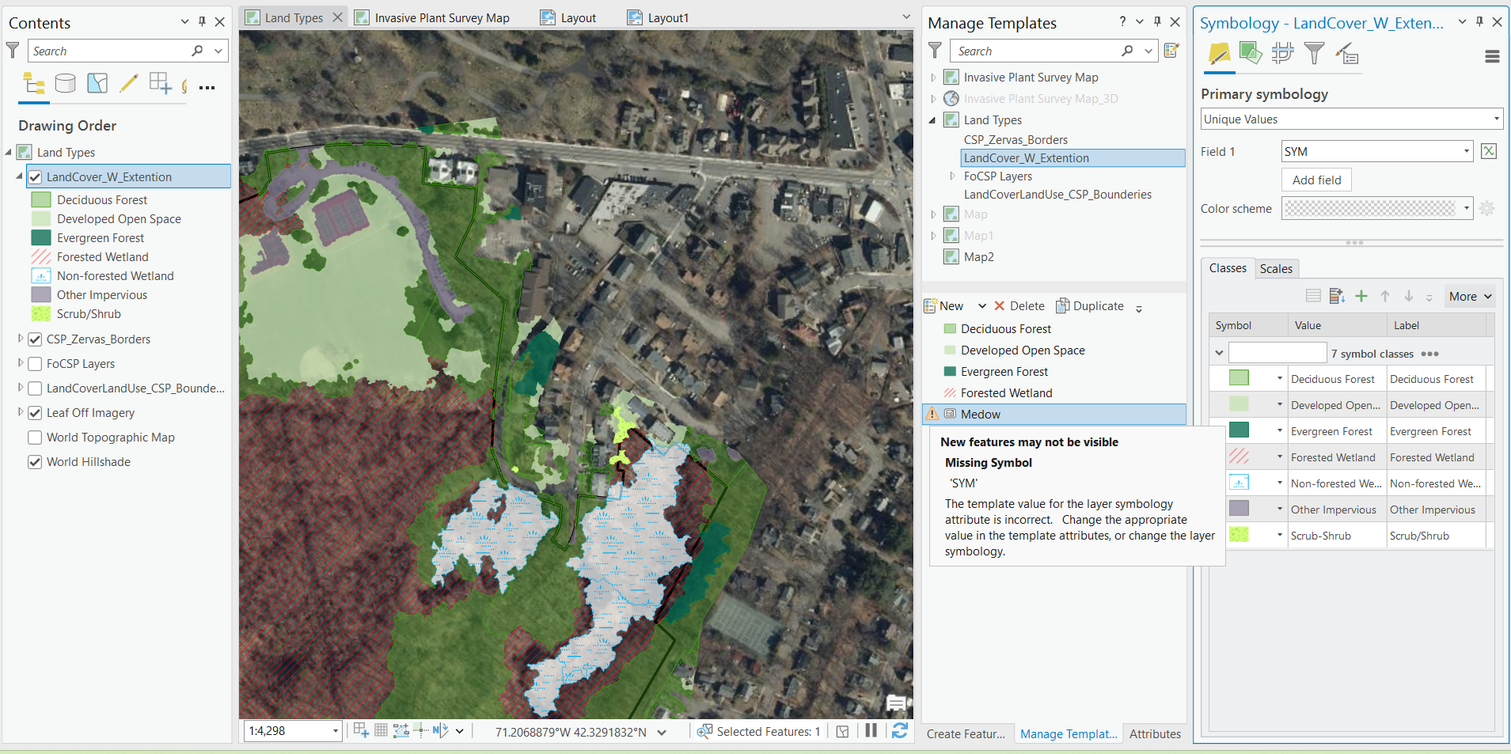This screenshot has height=754, width=1511.
Task: Open the symbology filter view
Action: [x=1315, y=54]
